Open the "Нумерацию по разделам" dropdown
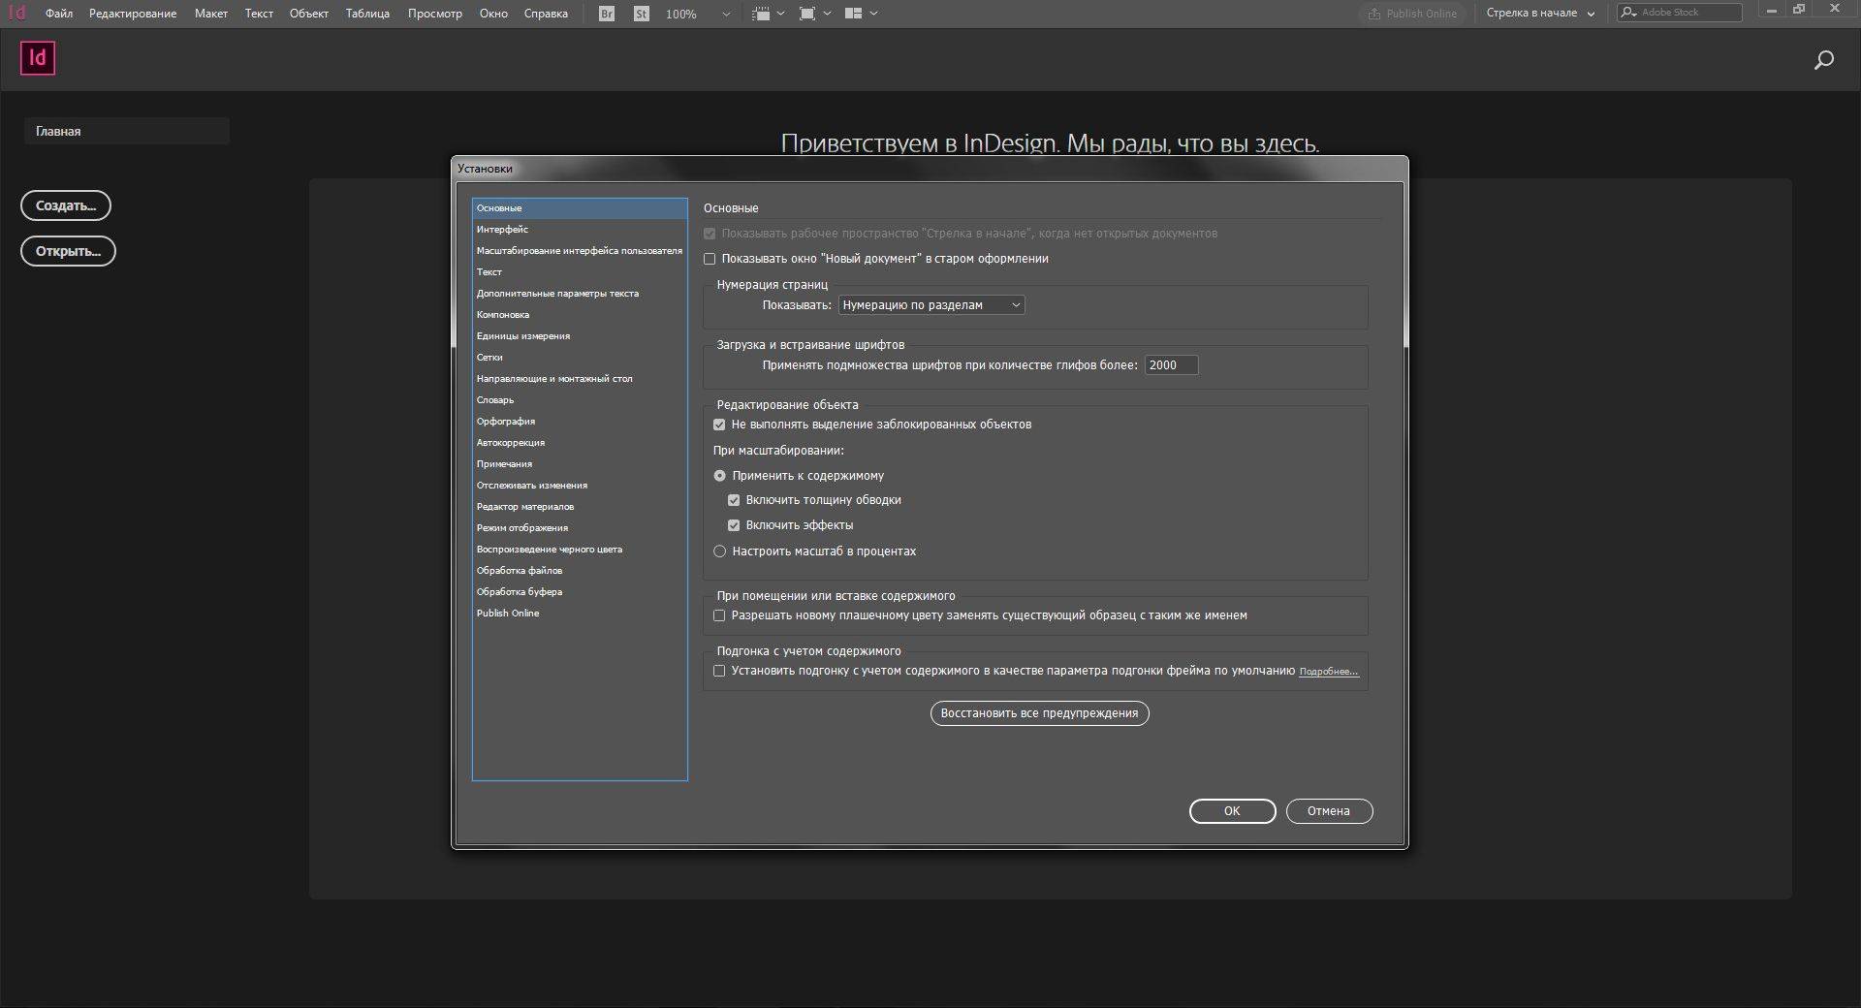 click(x=930, y=305)
